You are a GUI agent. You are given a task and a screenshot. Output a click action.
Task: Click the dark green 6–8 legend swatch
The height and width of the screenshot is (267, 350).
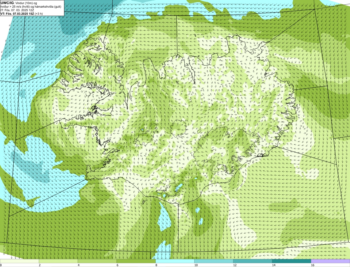pyautogui.click(x=136, y=261)
